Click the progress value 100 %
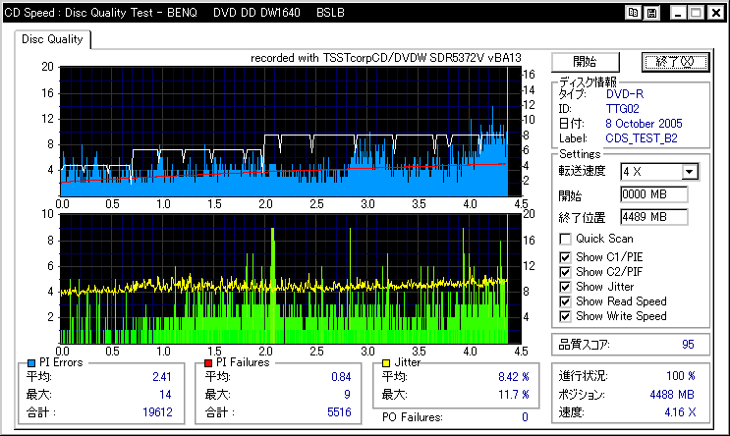Screen dimensions: 730x436 (681, 376)
